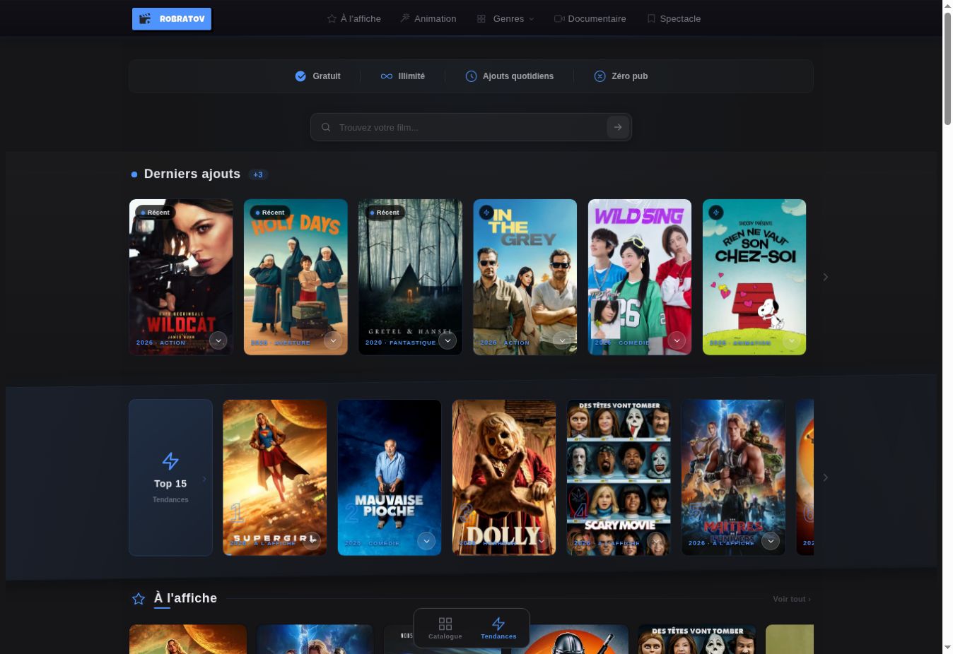953x654 pixels.
Task: Expand the Genres dropdown in the navbar
Action: click(x=505, y=18)
